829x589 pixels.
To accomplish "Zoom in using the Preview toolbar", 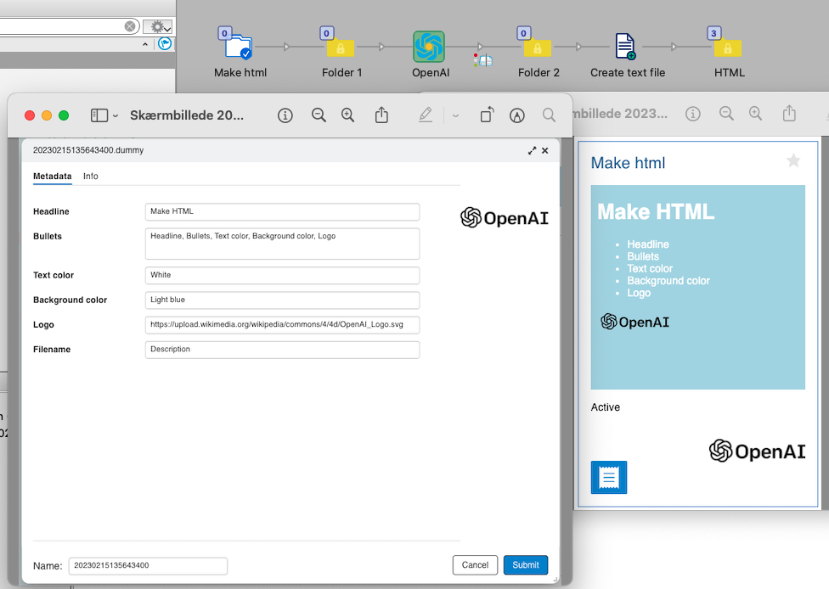I will pos(347,115).
